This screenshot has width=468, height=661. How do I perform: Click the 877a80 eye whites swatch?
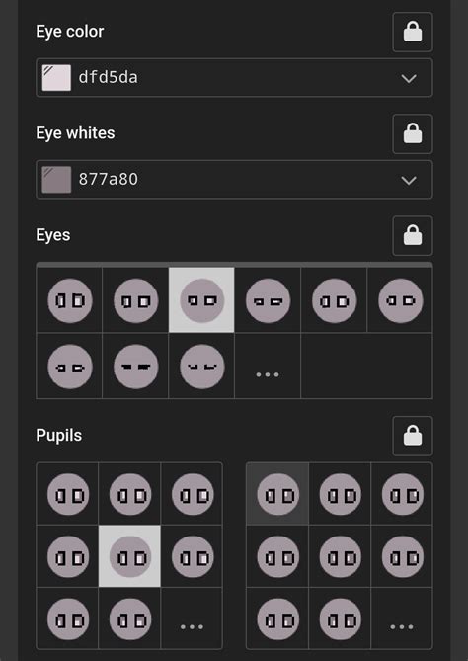point(56,179)
